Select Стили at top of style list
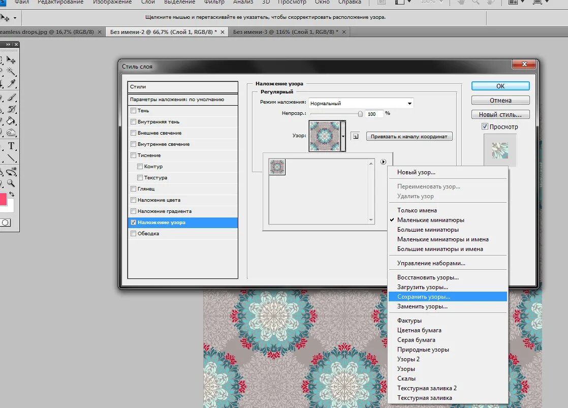The height and width of the screenshot is (408, 568). pos(182,86)
